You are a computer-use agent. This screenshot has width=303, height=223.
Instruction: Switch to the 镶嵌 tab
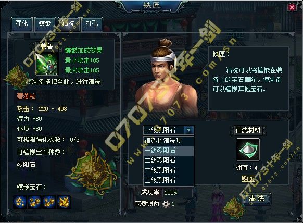(x=45, y=24)
